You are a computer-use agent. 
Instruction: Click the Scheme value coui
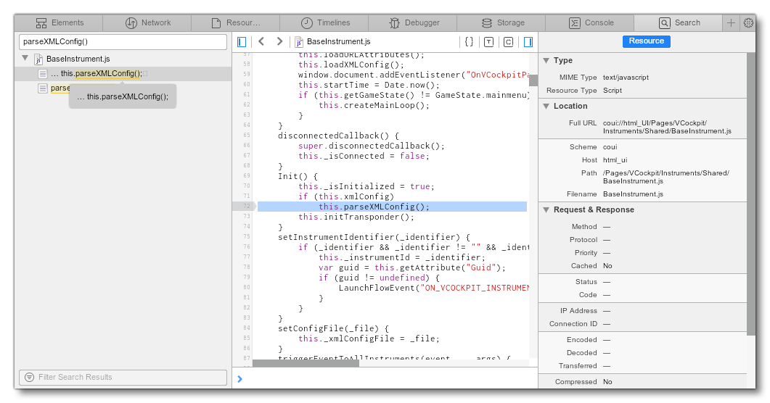tap(610, 147)
